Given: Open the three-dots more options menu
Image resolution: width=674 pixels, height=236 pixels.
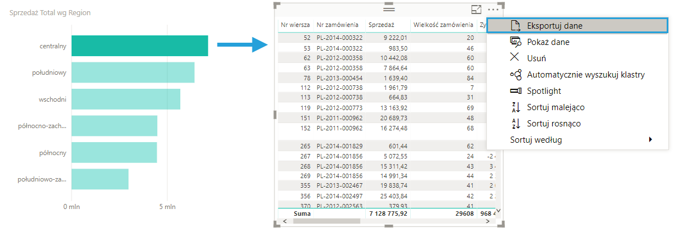Looking at the screenshot, I should pos(494,9).
